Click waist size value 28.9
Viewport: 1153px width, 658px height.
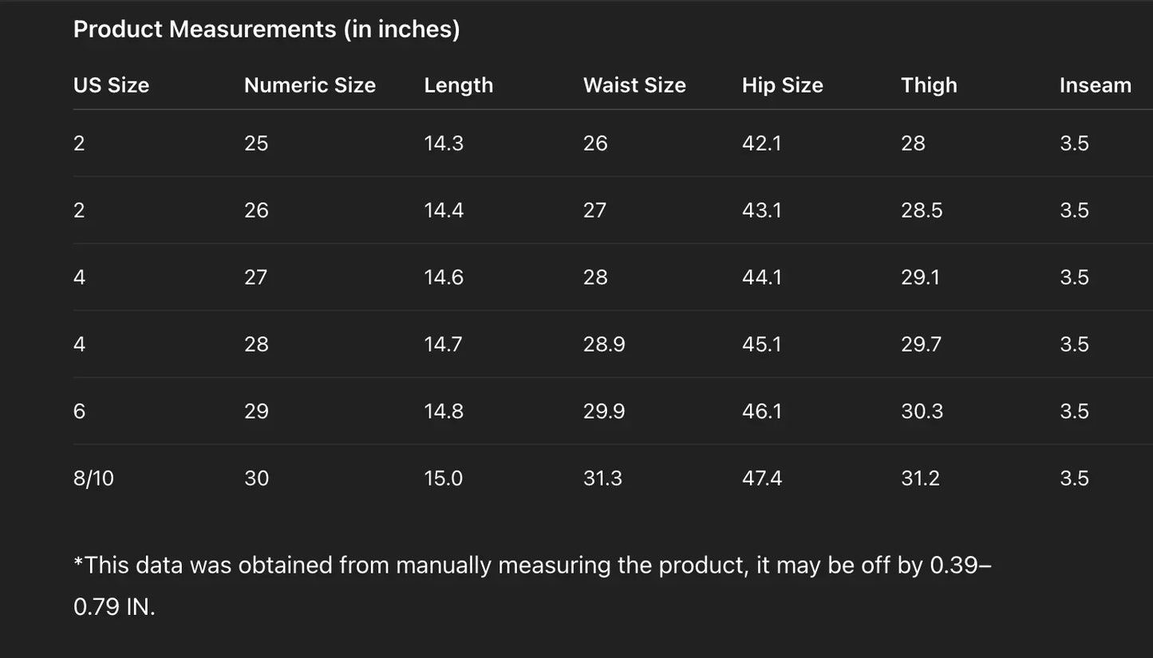(604, 345)
